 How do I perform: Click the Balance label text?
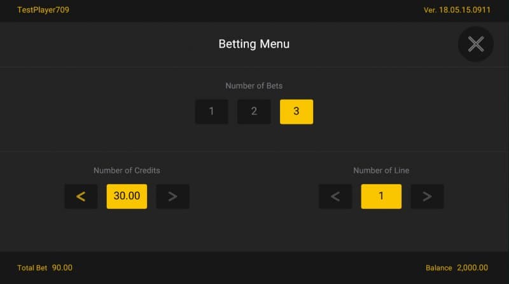(x=438, y=268)
